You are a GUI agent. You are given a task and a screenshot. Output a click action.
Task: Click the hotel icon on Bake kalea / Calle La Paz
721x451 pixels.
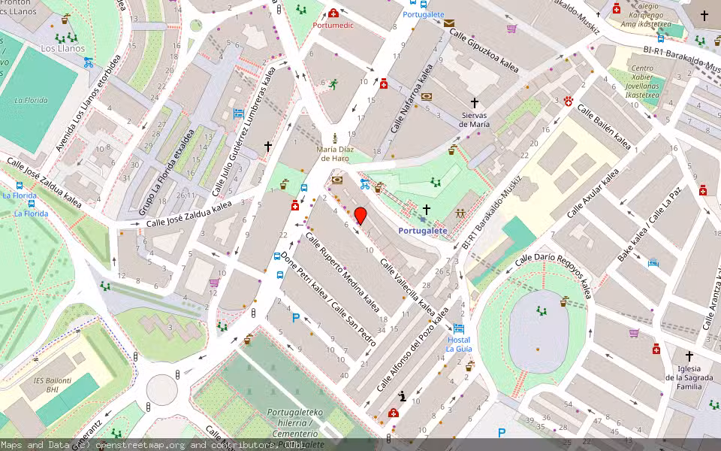click(x=652, y=263)
